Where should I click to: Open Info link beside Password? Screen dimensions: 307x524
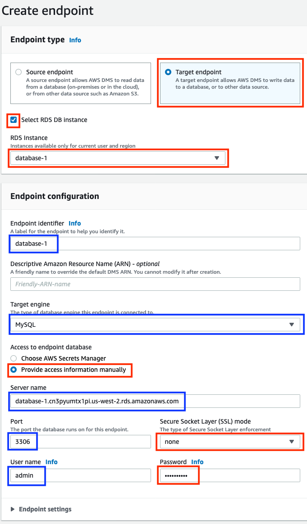click(197, 462)
